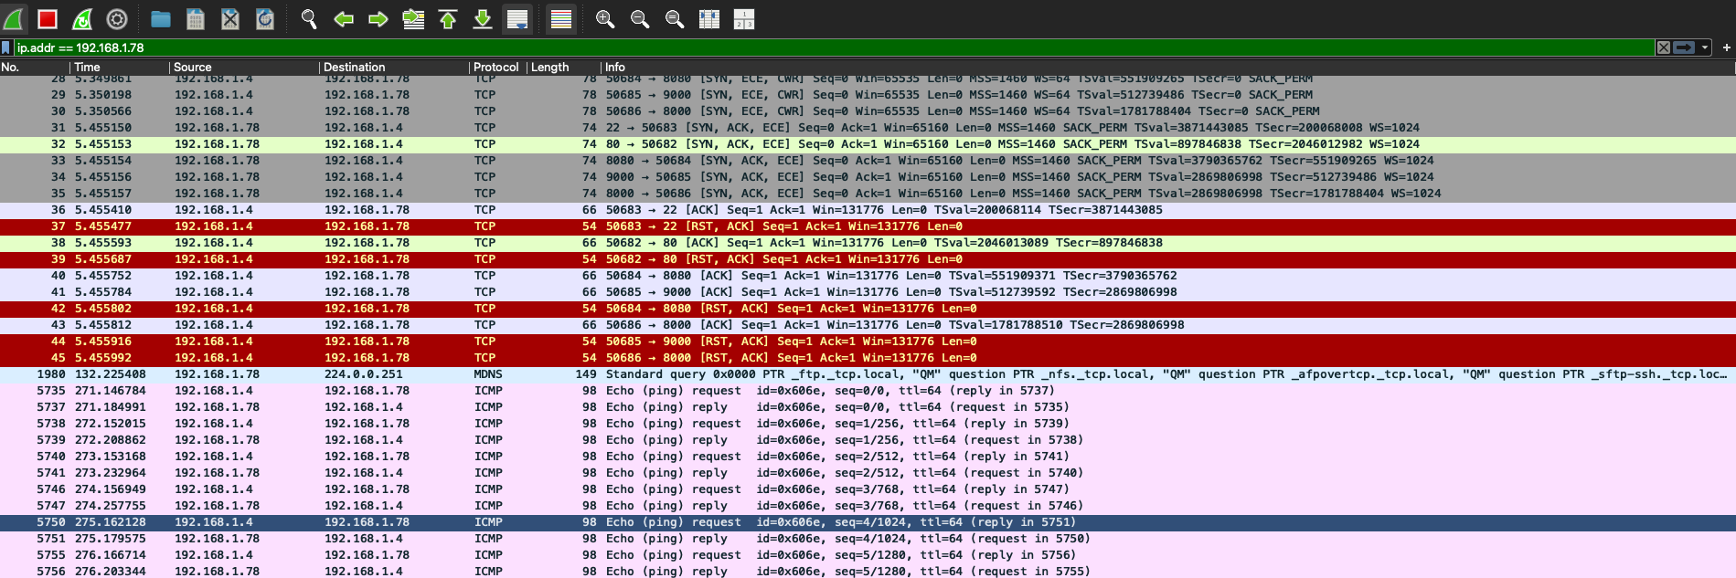Open capture options gear
This screenshot has width=1736, height=578.
pos(117,19)
